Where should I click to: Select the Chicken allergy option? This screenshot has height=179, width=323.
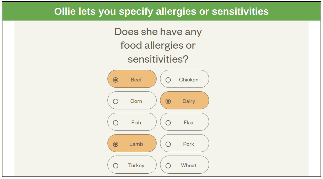pos(184,79)
